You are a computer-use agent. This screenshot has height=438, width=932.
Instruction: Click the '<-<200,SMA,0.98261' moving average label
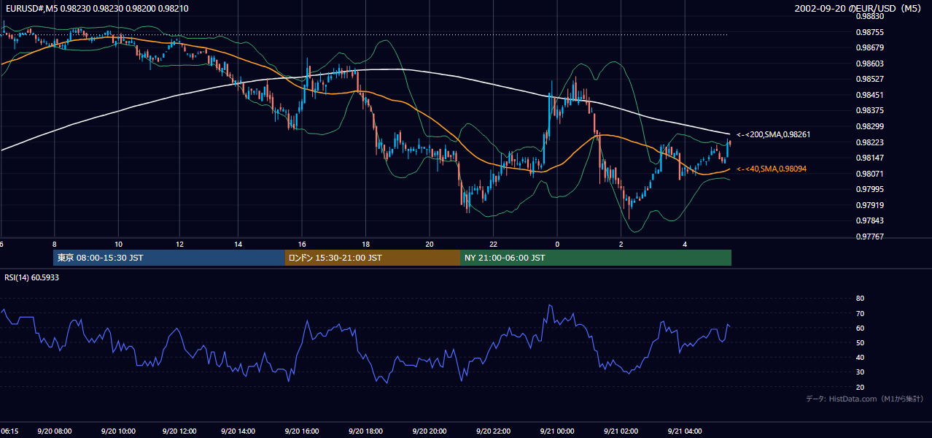pos(773,134)
